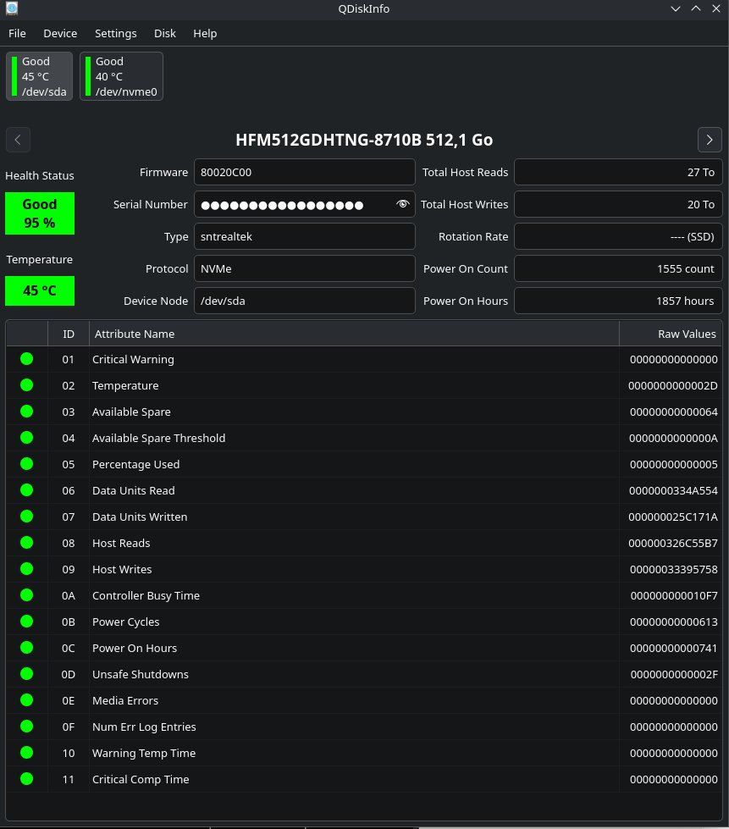This screenshot has width=729, height=829.
Task: Click the Protocol field showing NVMe
Action: coord(305,268)
